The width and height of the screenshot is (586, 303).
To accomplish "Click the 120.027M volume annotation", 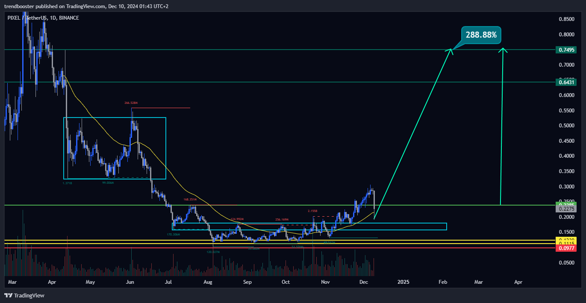I will (x=213, y=252).
